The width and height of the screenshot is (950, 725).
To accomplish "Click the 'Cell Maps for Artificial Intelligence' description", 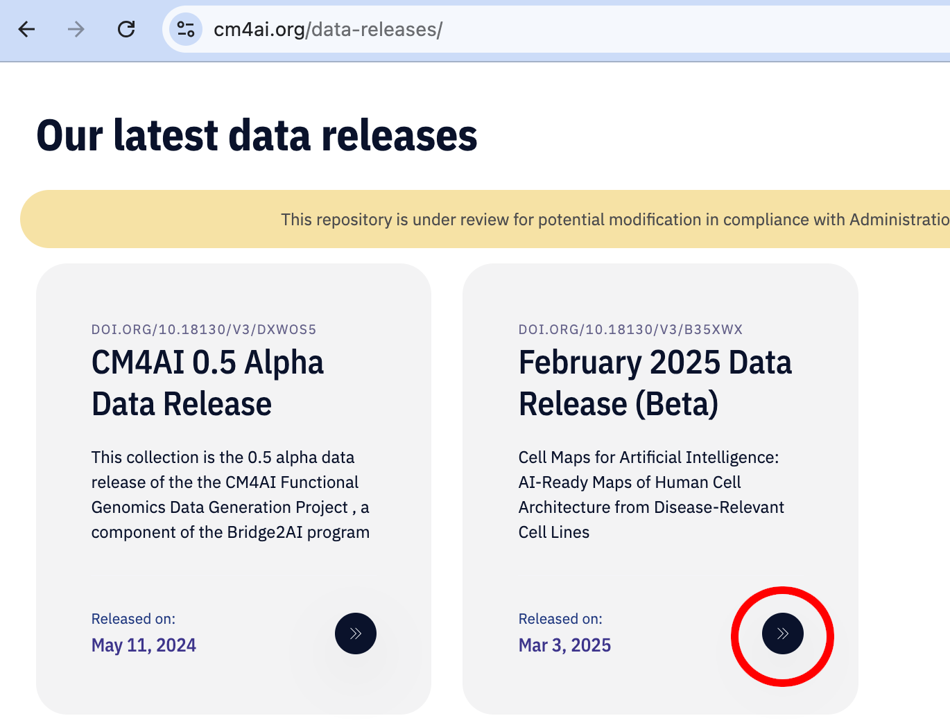I will click(651, 495).
